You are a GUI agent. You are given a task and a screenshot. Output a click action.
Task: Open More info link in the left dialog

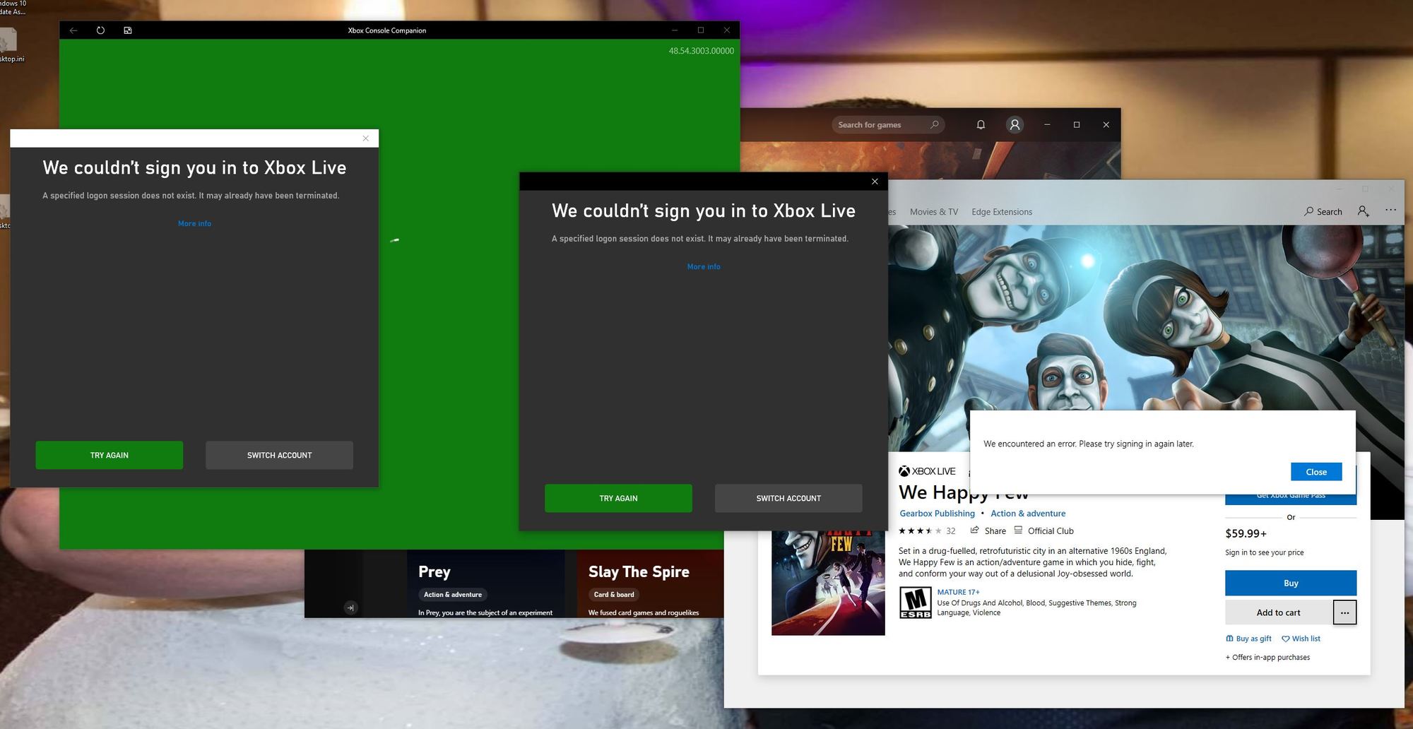(194, 223)
